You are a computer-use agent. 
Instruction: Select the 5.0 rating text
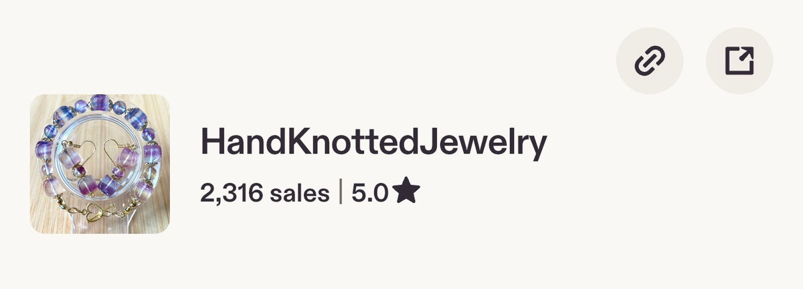370,194
